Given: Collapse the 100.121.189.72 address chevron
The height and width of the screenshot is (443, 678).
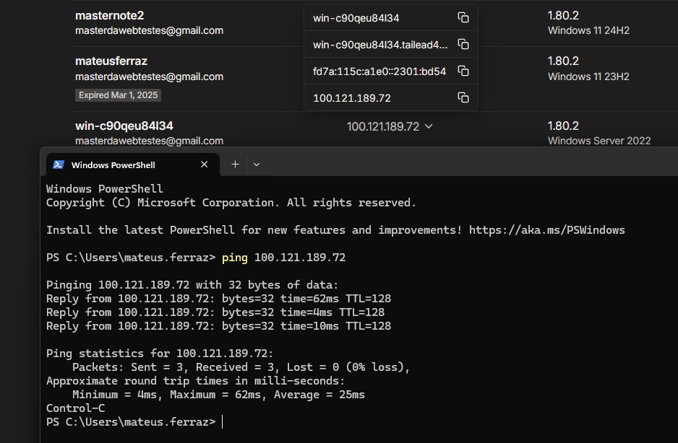Looking at the screenshot, I should click(429, 126).
